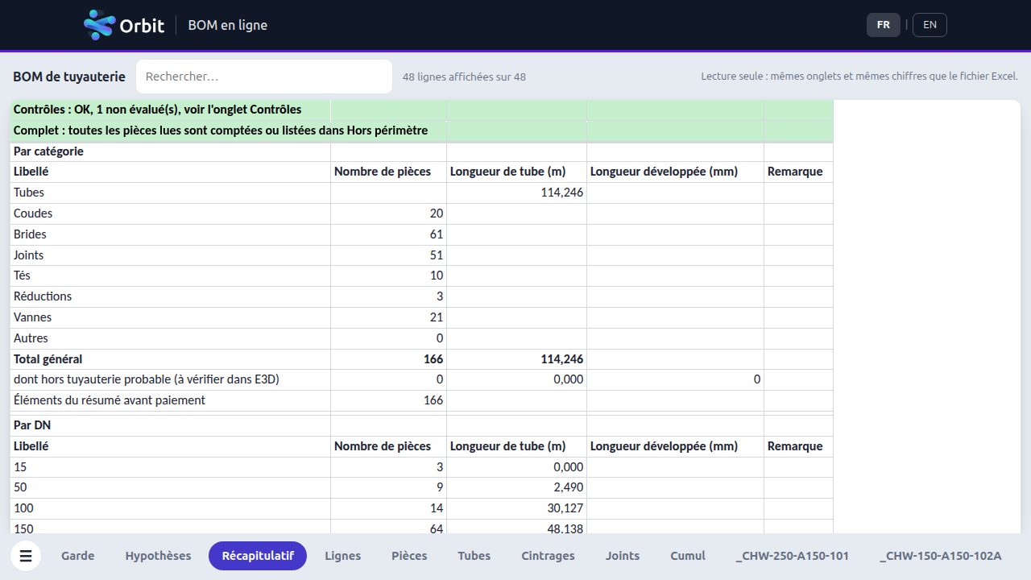Select the 'Réductions' row label

[43, 296]
